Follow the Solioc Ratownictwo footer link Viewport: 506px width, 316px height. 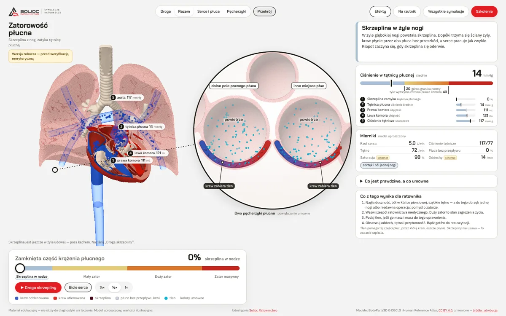pos(263,311)
